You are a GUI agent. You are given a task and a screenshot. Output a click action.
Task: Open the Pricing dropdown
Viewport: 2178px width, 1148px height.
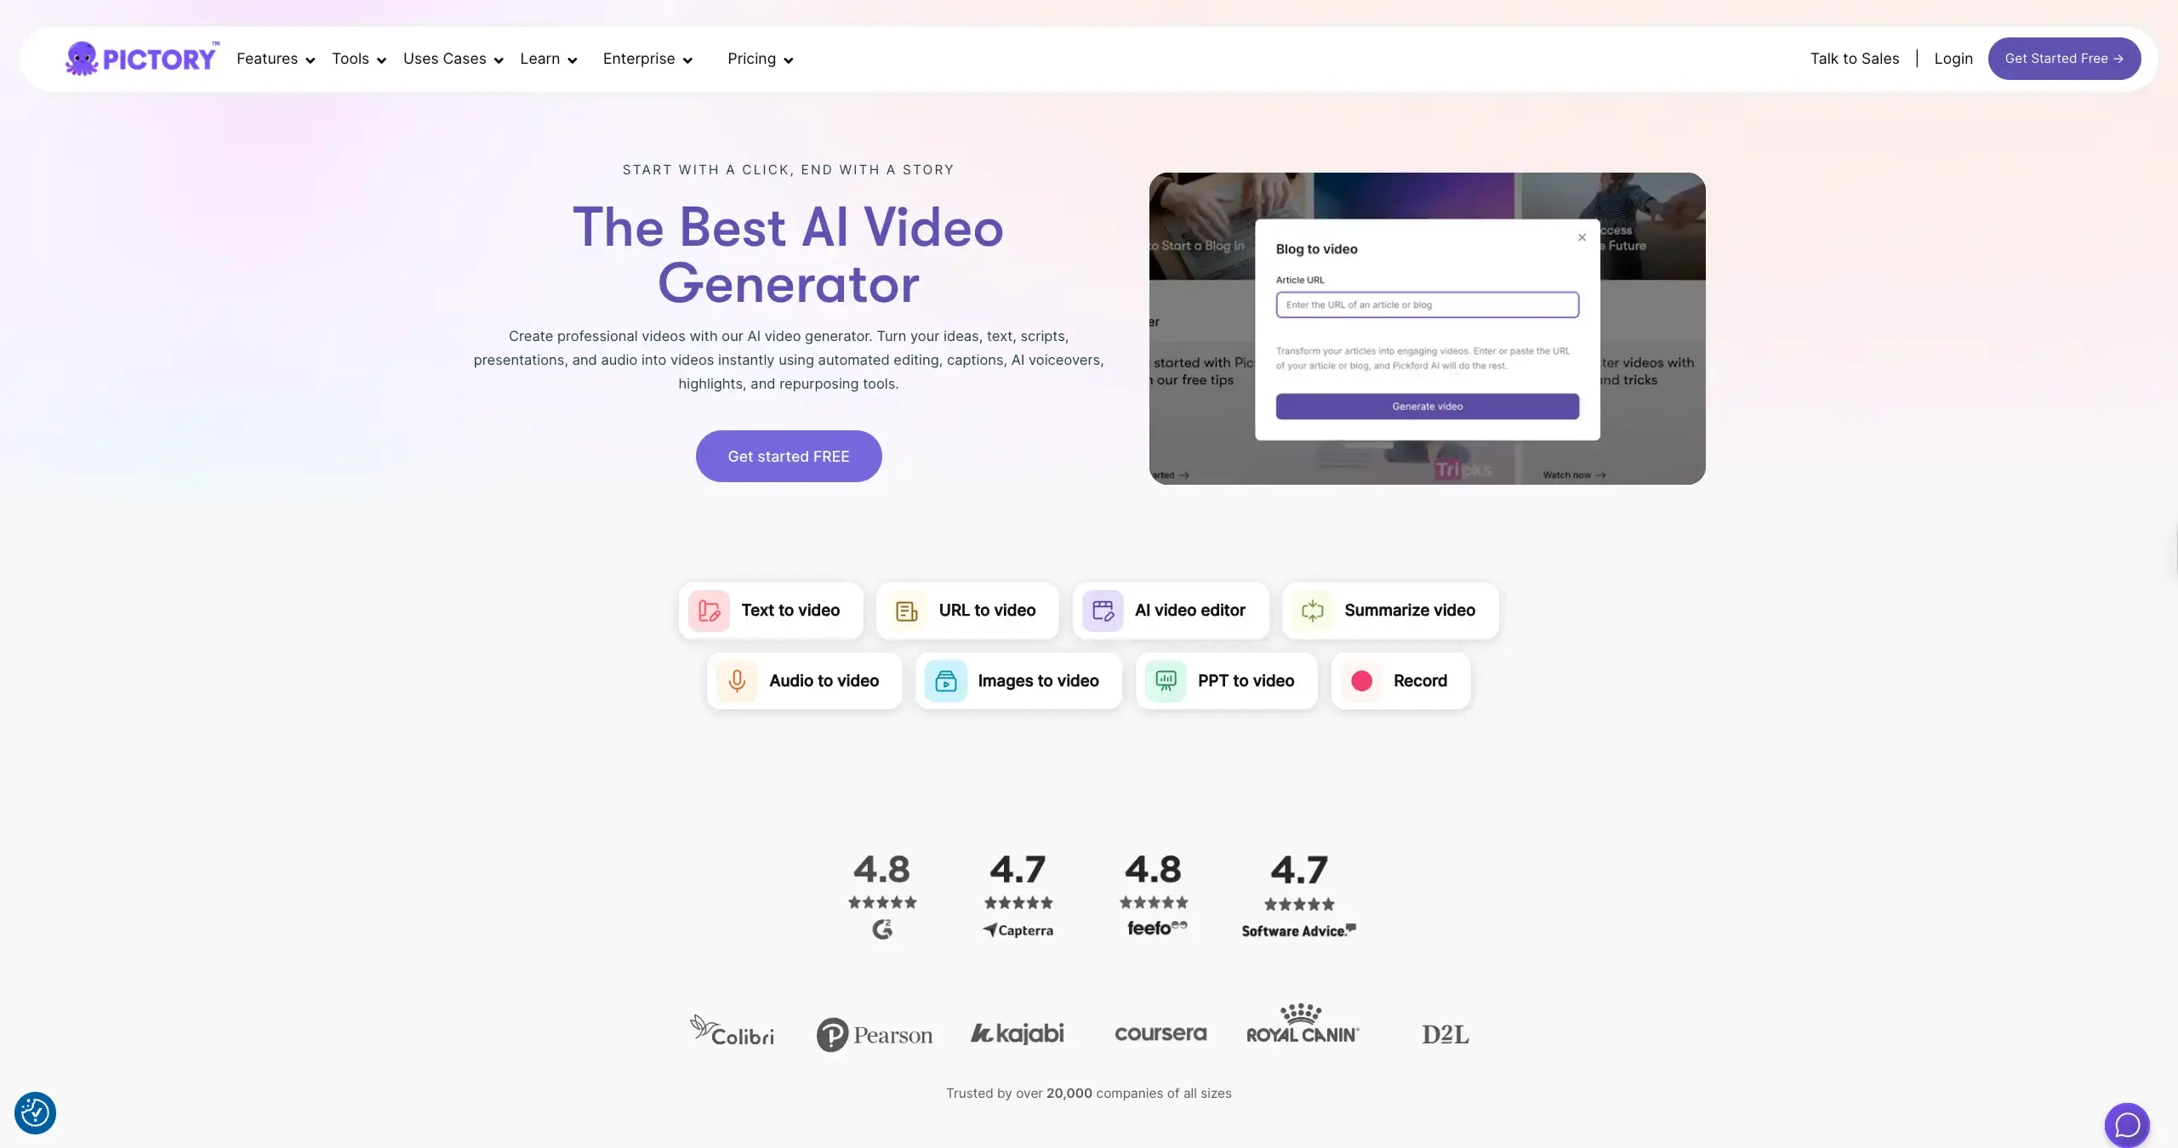tap(760, 59)
